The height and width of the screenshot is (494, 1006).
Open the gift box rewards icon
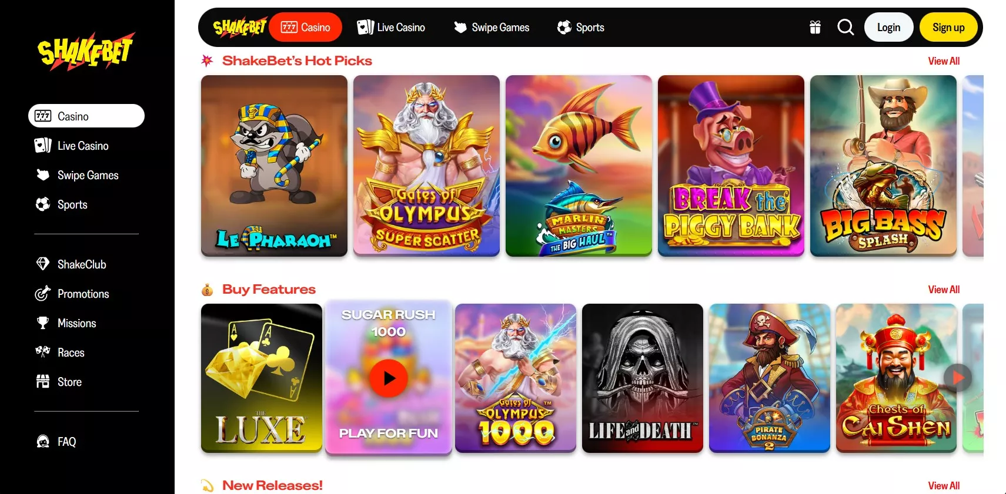coord(815,27)
